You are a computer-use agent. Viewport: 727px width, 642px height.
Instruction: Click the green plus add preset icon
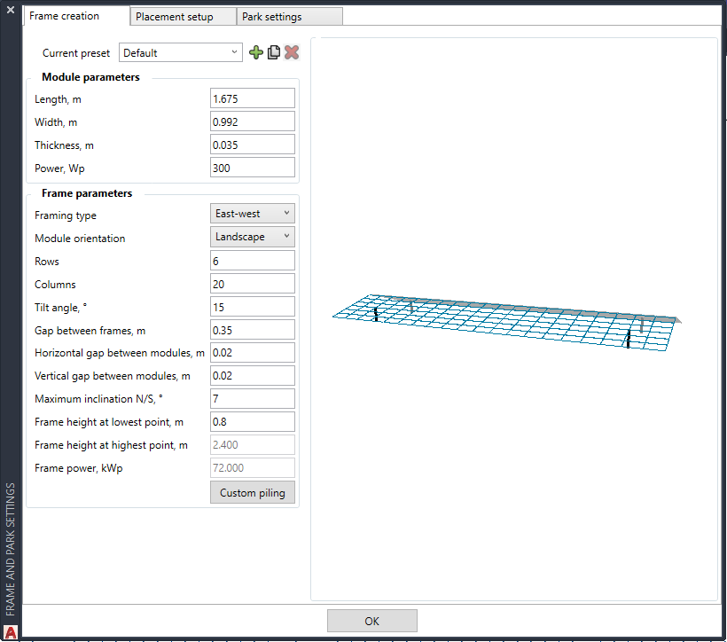(256, 53)
